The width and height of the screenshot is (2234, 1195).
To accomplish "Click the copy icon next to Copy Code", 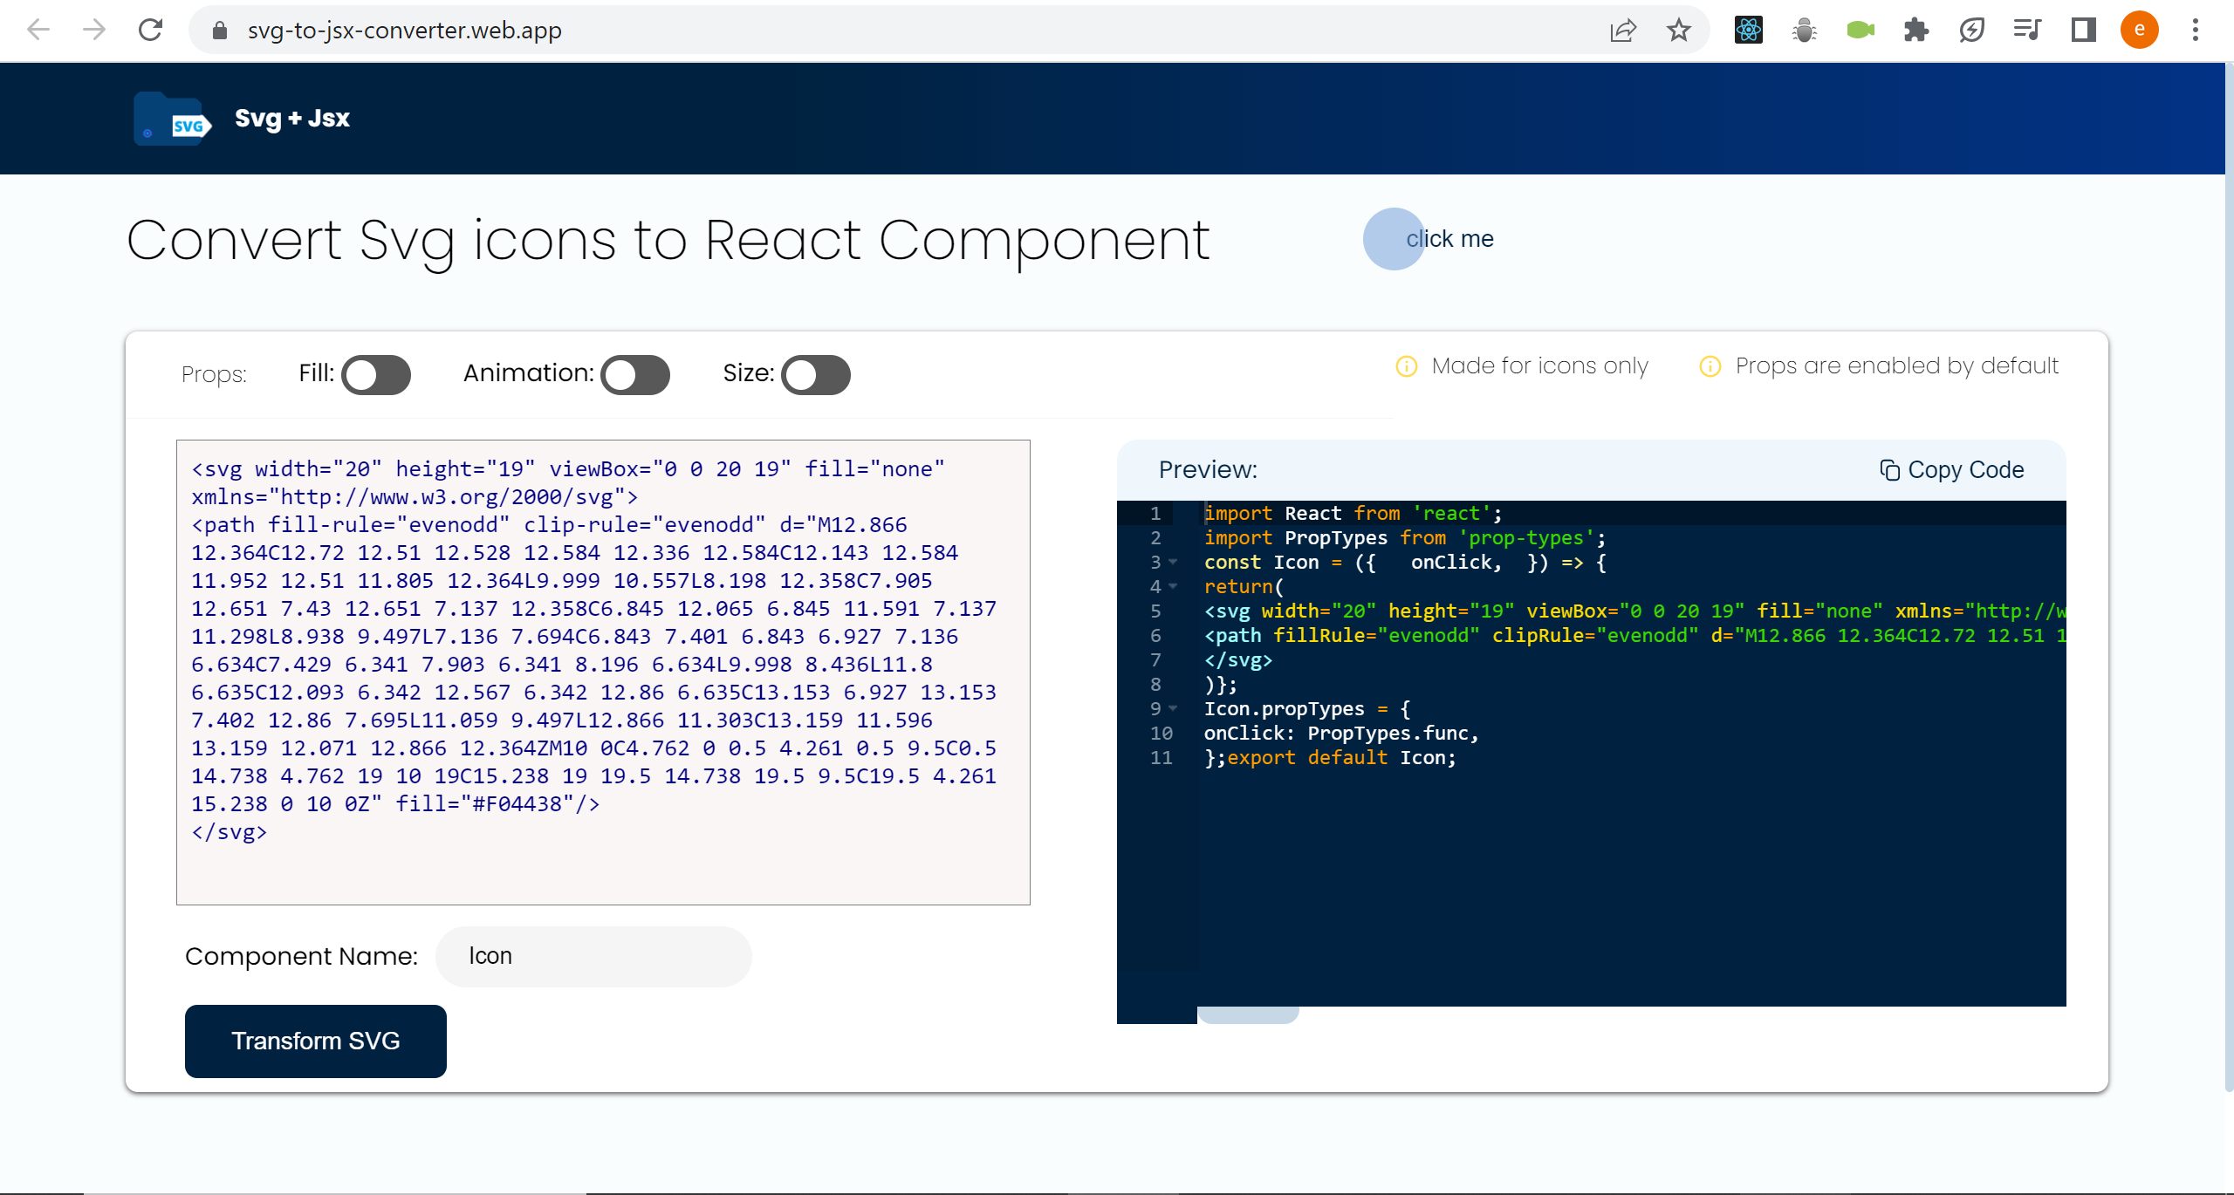I will tap(1889, 470).
